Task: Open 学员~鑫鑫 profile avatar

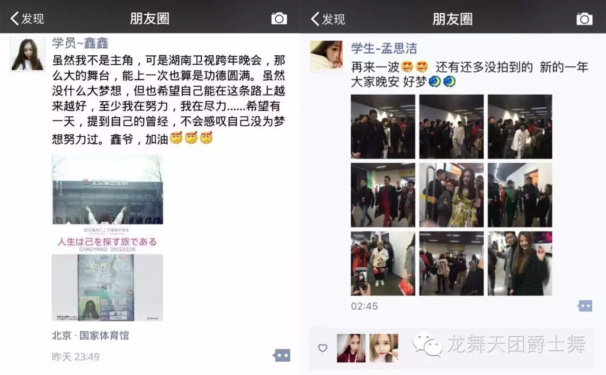Action: click(27, 54)
